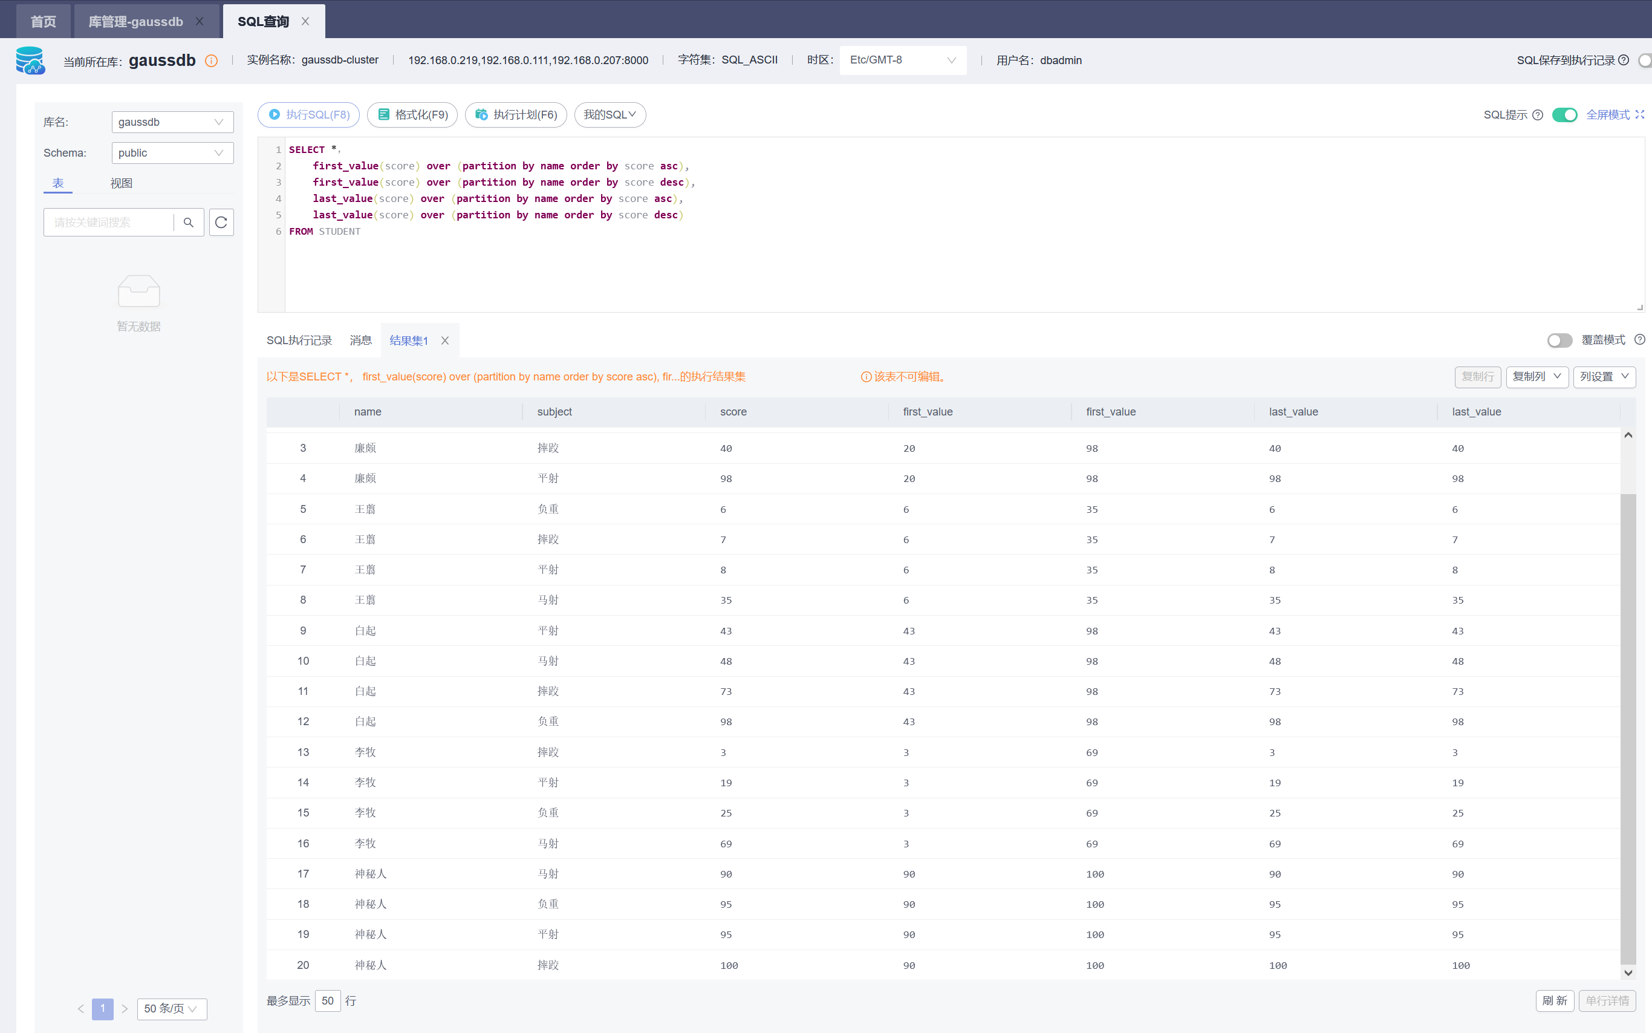Click the 执行SQL(F8) button
Screen dimensions: 1652x1033
pos(308,115)
